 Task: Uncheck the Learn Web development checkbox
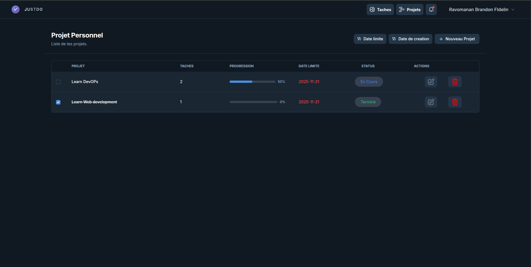click(x=58, y=102)
